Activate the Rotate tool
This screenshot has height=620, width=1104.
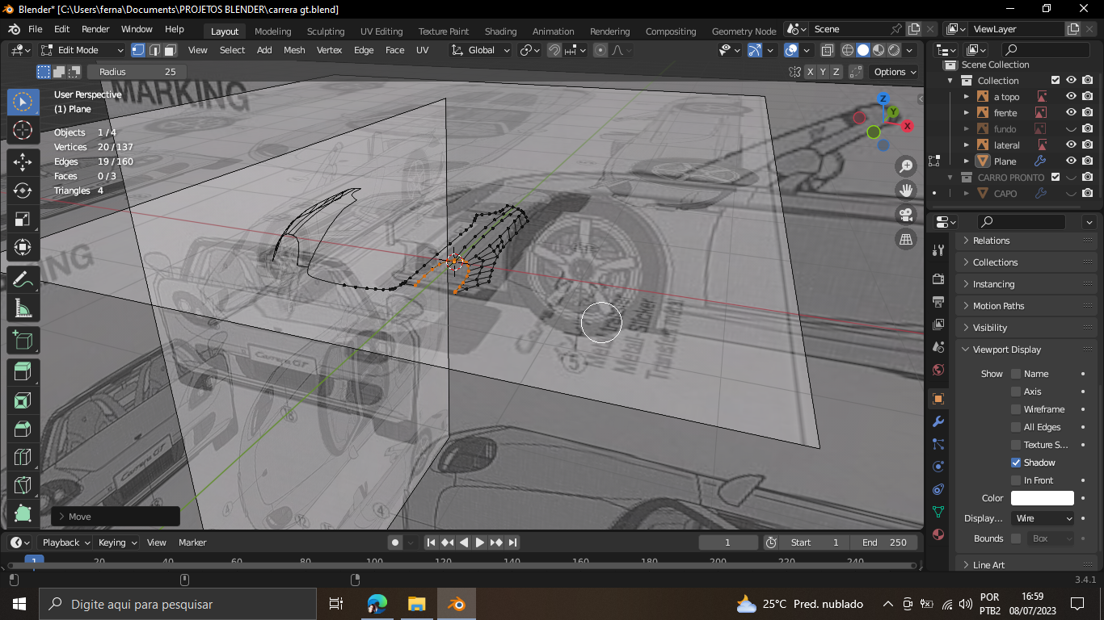click(x=23, y=191)
